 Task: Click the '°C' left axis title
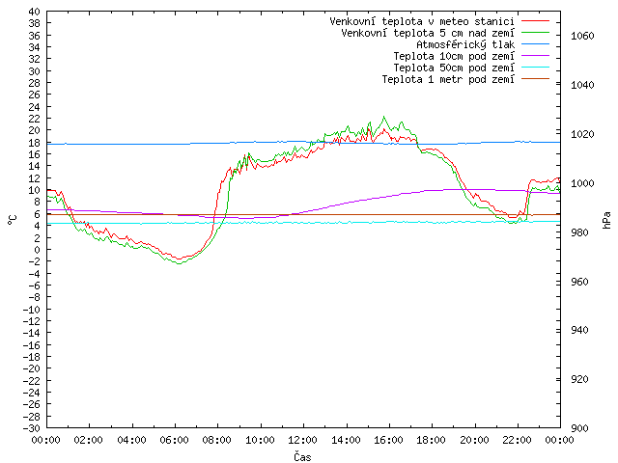point(13,220)
